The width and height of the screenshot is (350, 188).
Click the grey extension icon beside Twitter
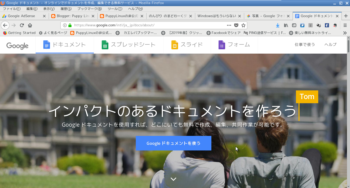coord(310,25)
